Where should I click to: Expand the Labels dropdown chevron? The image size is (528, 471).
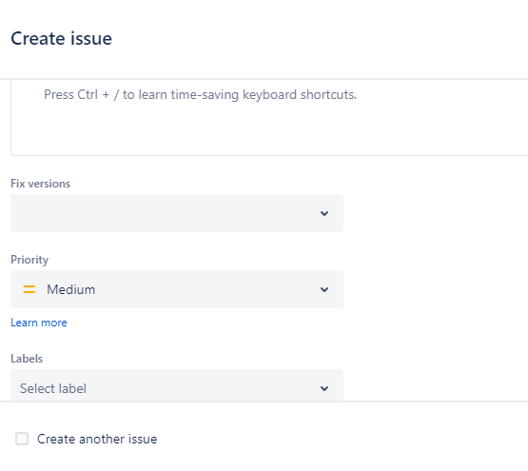point(324,388)
